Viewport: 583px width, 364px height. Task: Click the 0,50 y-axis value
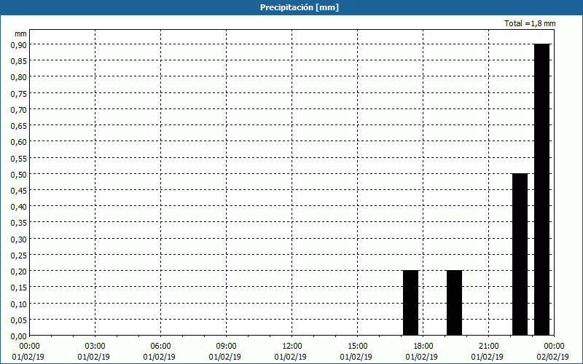tap(19, 174)
